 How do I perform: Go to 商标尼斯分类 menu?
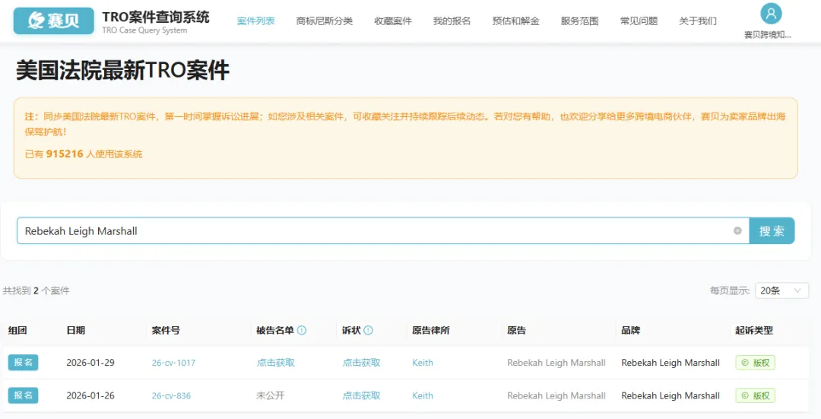pyautogui.click(x=325, y=21)
